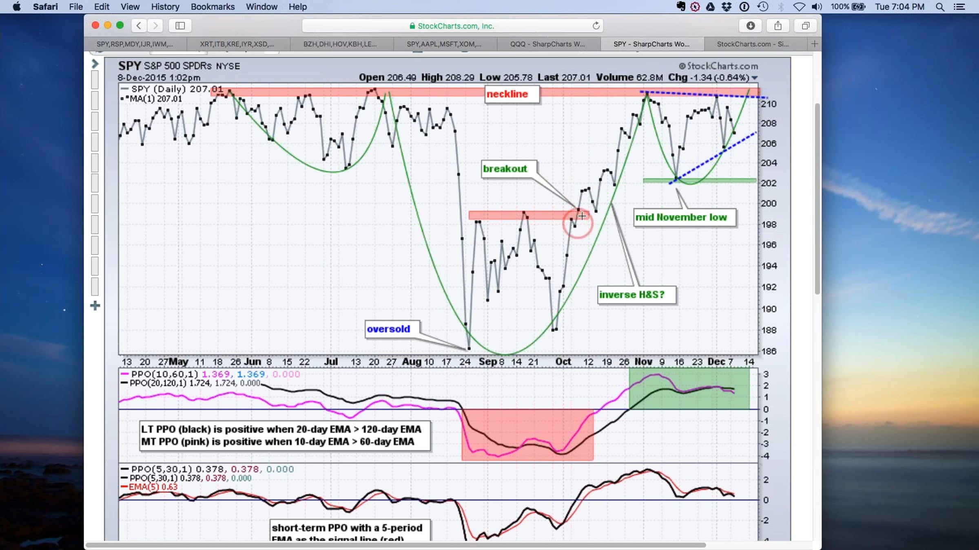Show all tabs overview icon
Viewport: 979px width, 550px height.
pyautogui.click(x=805, y=26)
